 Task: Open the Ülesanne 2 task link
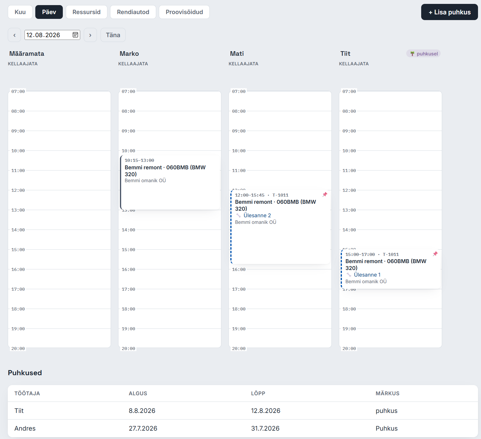tap(257, 215)
